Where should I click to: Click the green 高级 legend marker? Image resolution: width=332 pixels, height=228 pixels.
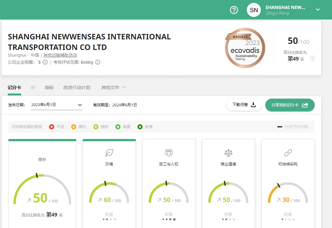coord(118,127)
